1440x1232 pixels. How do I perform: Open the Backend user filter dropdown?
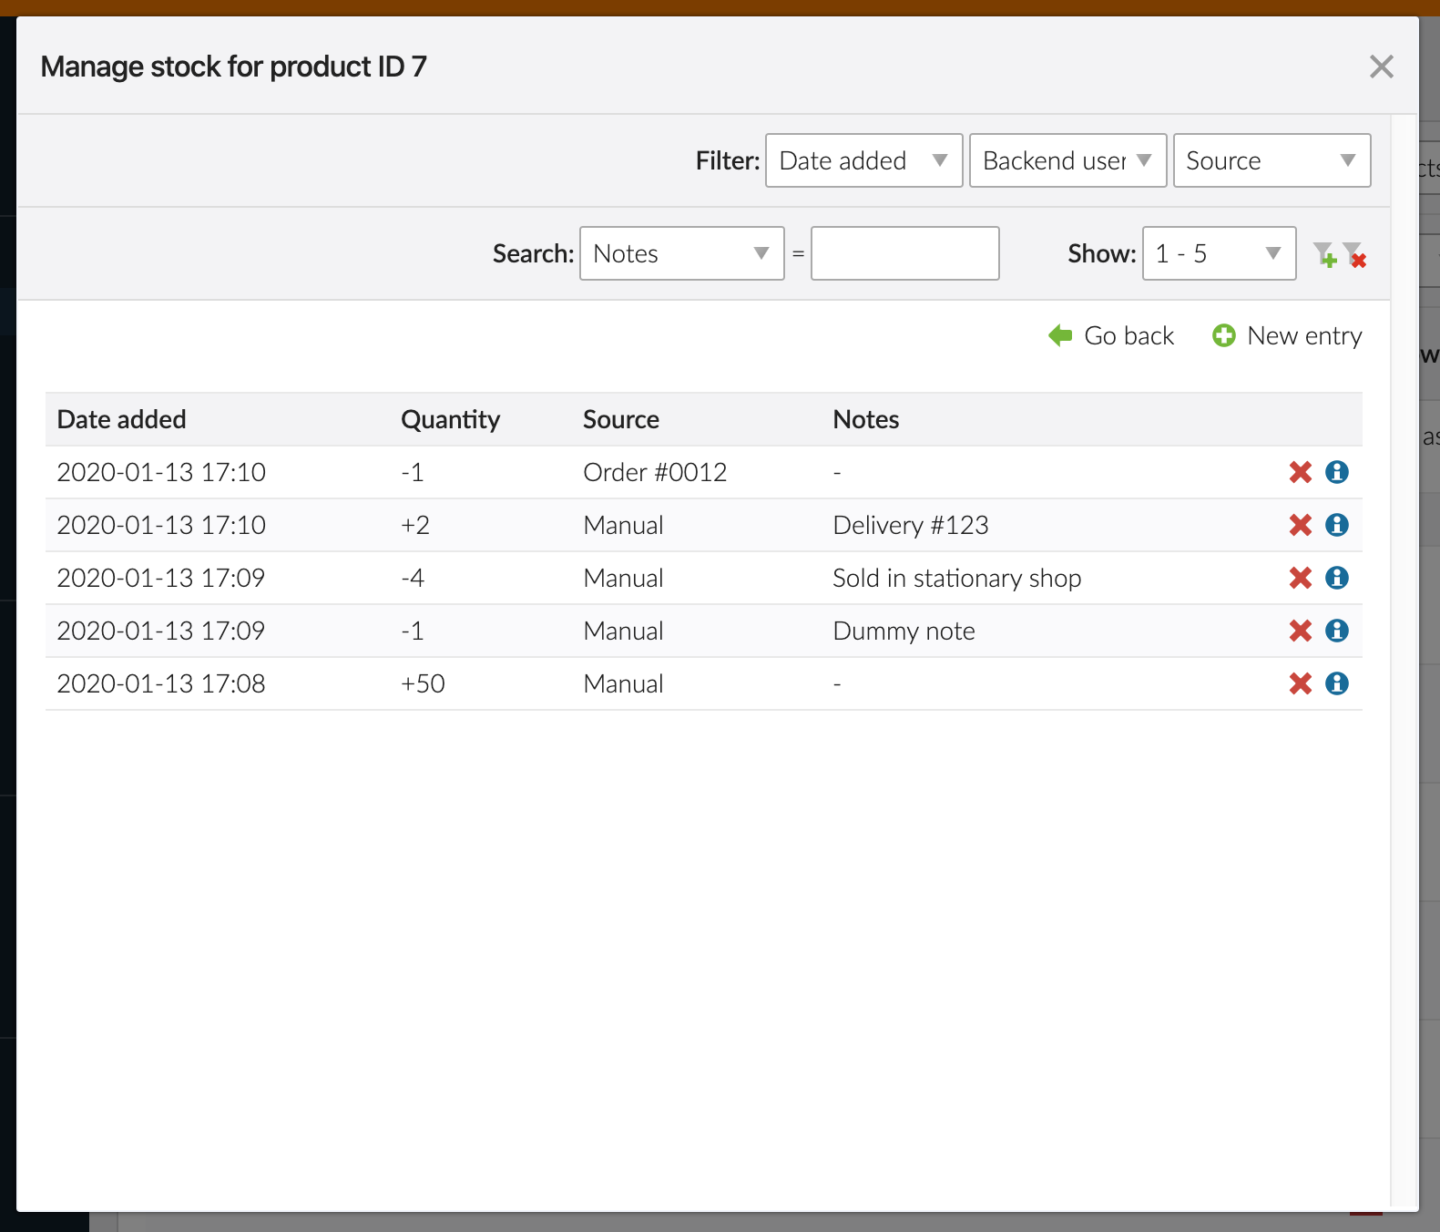(1067, 160)
